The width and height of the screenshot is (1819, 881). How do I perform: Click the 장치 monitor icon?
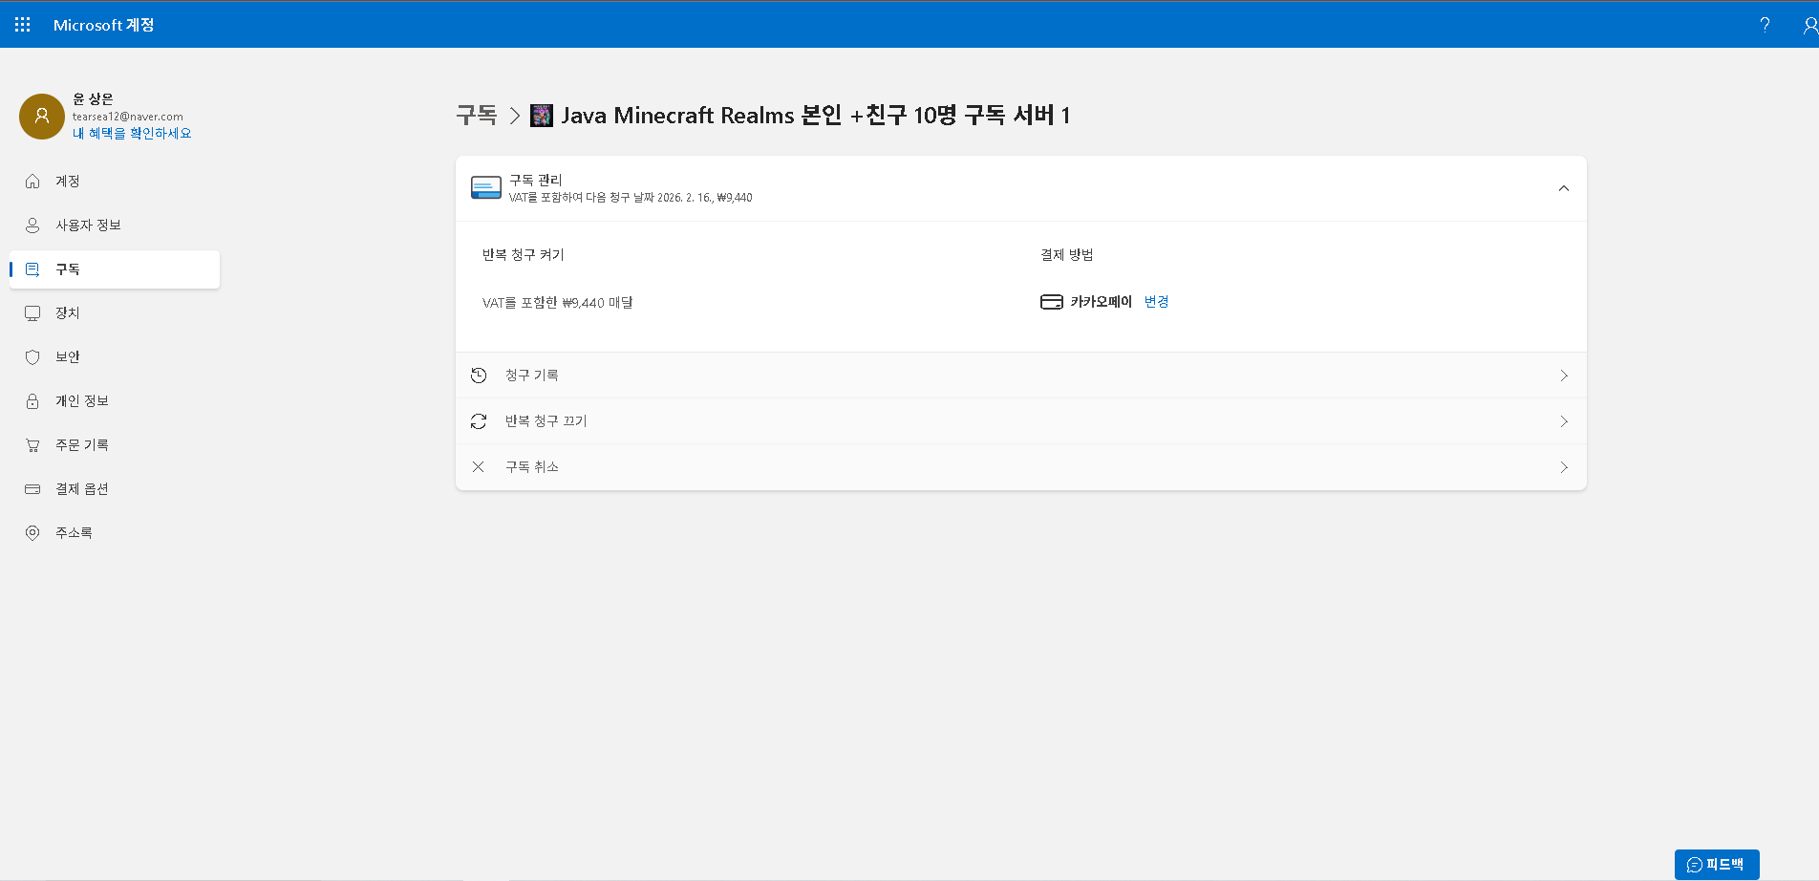[x=32, y=313]
